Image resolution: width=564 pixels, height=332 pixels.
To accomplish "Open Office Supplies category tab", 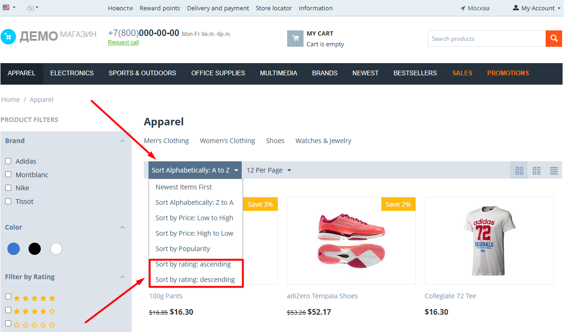I will [218, 73].
